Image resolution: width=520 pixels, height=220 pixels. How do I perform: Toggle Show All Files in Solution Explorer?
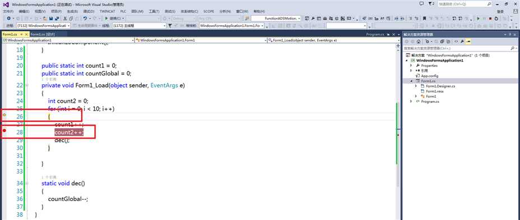(x=448, y=42)
